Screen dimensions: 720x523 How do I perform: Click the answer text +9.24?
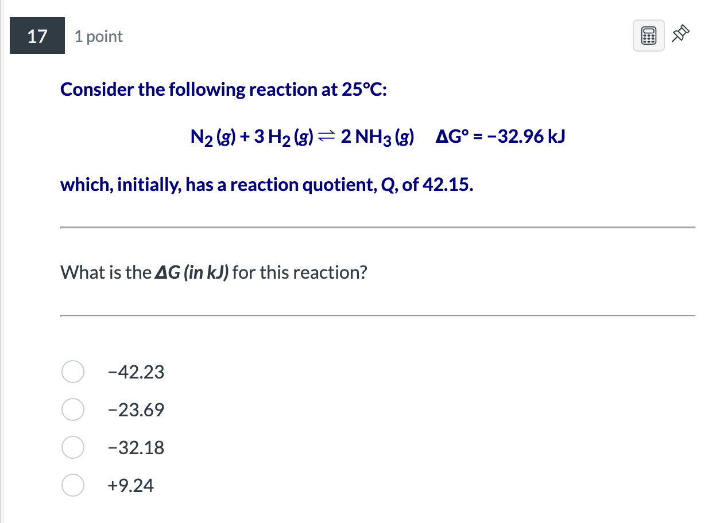pyautogui.click(x=130, y=485)
